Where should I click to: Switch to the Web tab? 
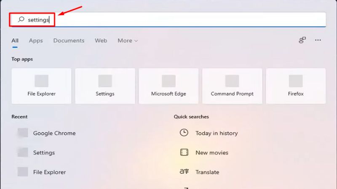(101, 40)
